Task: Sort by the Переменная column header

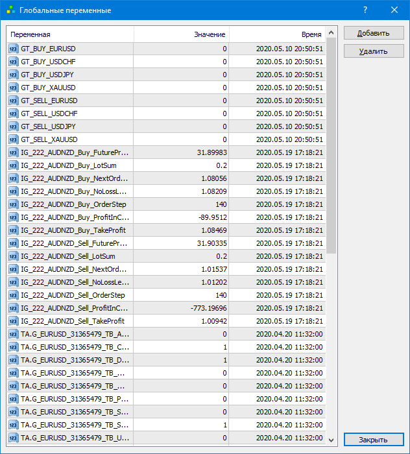Action: coord(70,34)
